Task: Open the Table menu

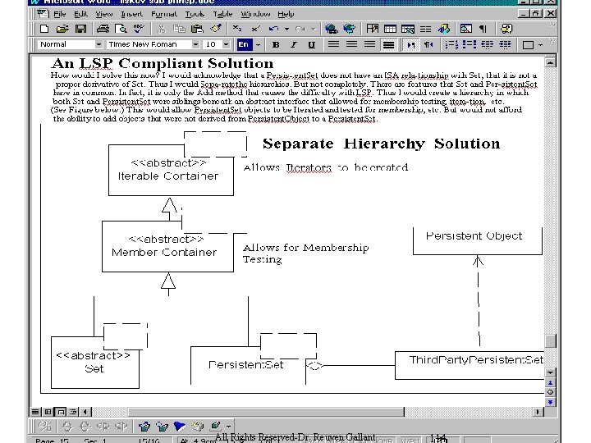Action: coord(222,14)
